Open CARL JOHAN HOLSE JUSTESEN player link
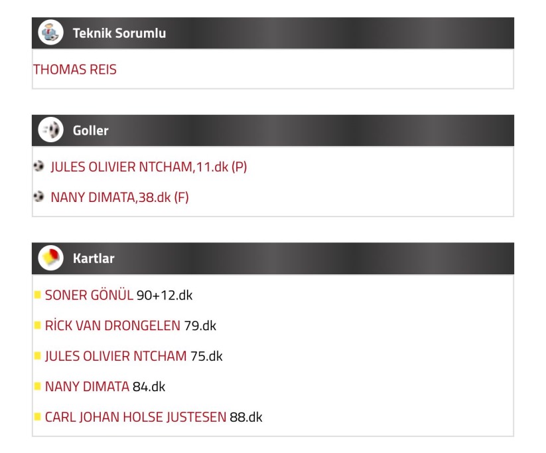Screen dimensions: 546x453 [135, 417]
